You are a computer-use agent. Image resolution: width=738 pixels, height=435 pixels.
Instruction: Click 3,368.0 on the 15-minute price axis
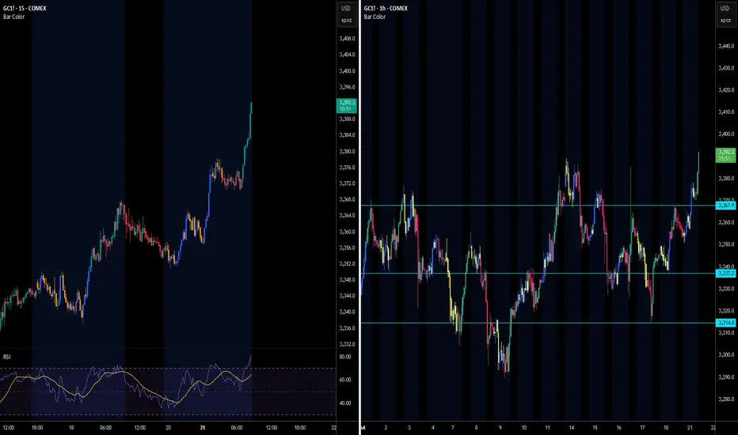point(348,199)
